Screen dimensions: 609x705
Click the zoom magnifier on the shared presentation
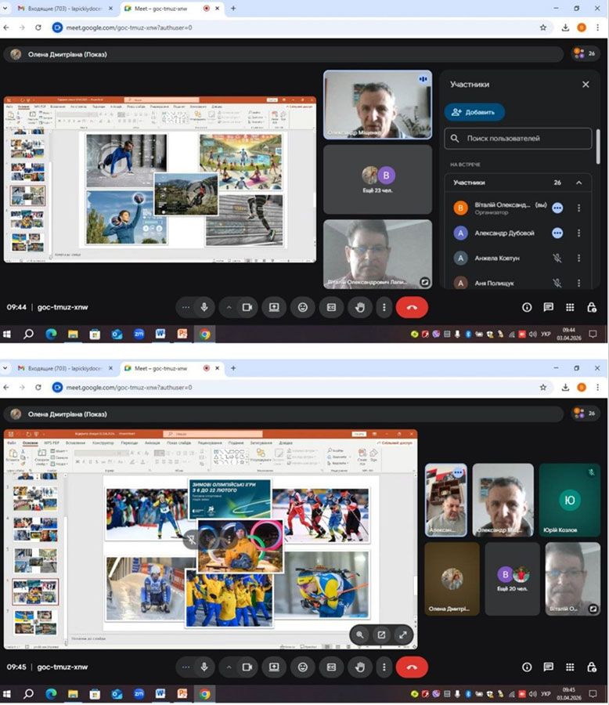pyautogui.click(x=359, y=634)
